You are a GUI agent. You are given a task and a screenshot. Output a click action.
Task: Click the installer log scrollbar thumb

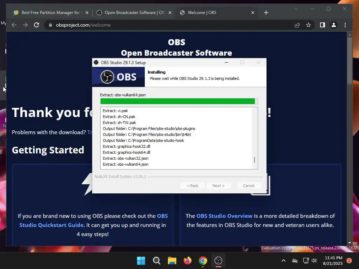point(255,160)
